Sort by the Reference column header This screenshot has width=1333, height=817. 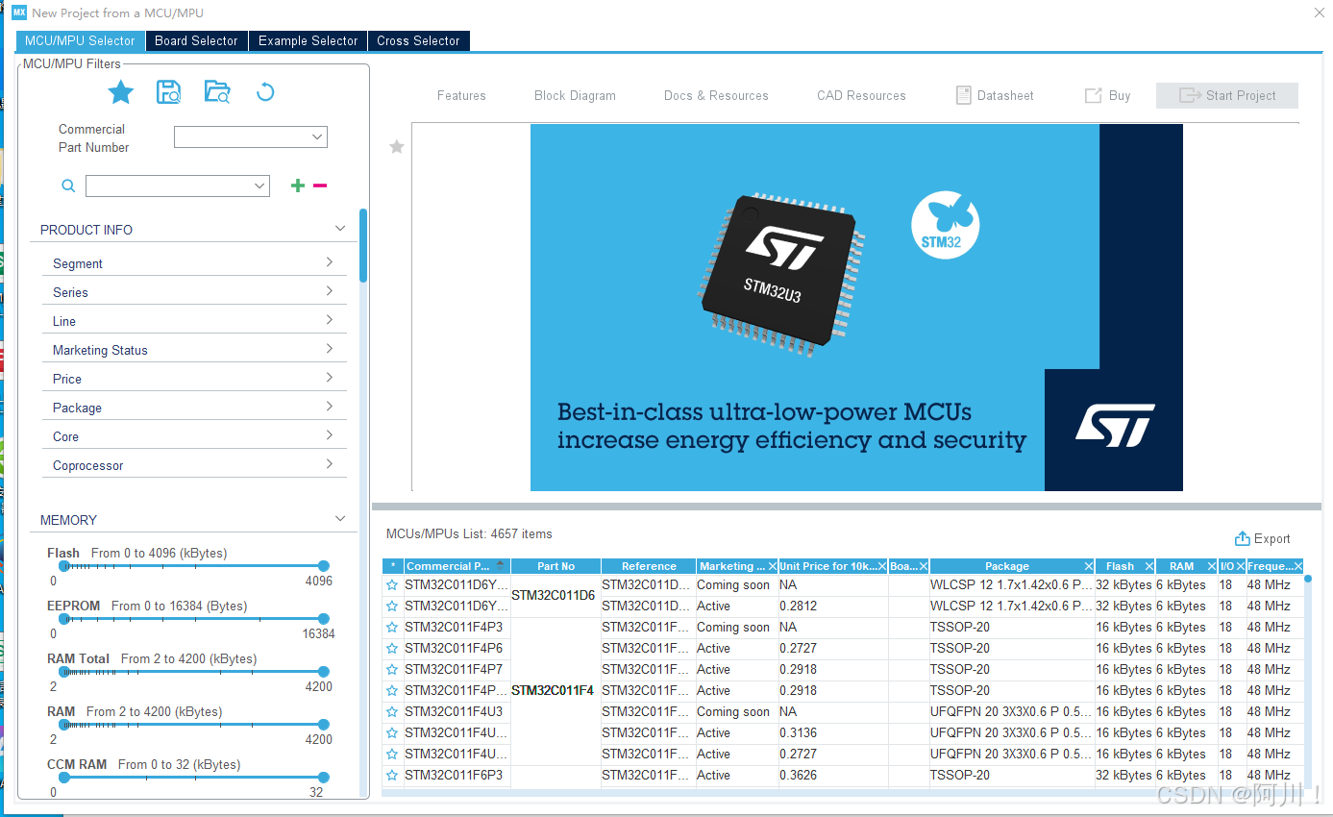(649, 566)
